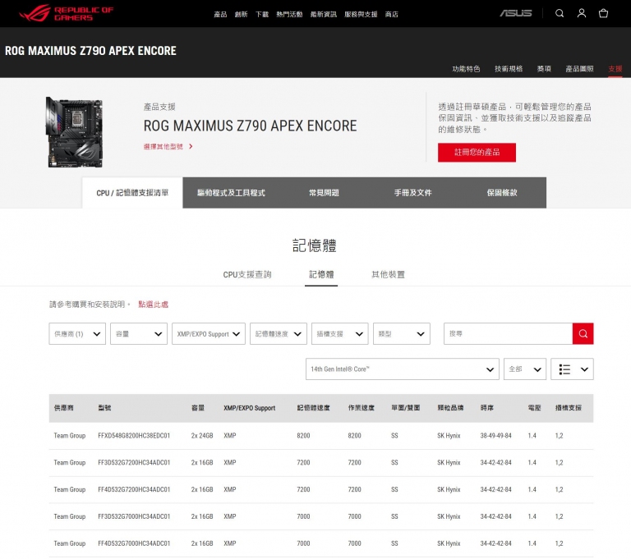This screenshot has width=631, height=559.
Task: Expand XMP/EXPO Support filter dropdown
Action: click(x=209, y=334)
